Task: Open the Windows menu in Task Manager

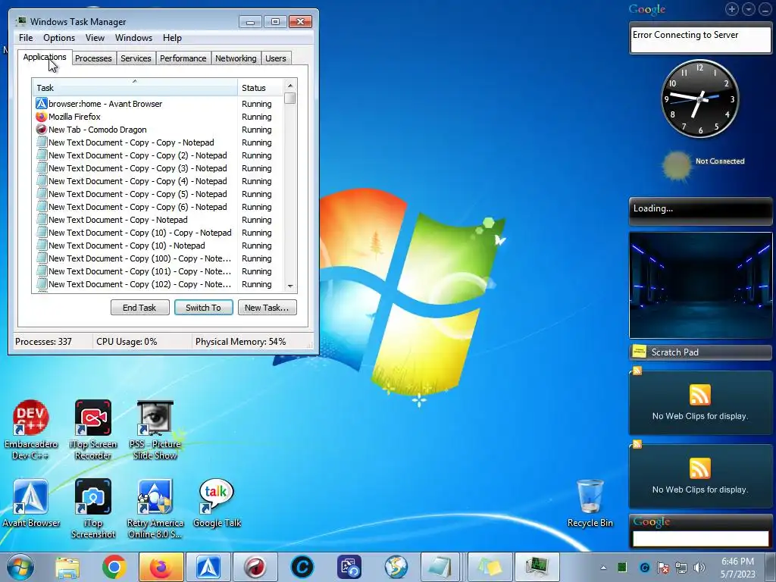Action: coord(133,38)
